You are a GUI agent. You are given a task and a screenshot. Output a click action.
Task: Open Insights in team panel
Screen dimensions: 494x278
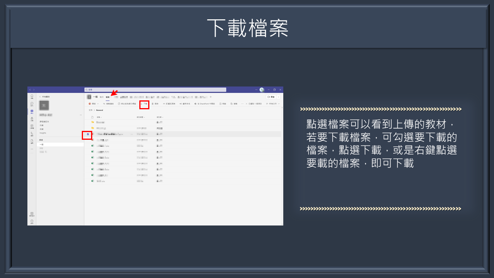[43, 133]
